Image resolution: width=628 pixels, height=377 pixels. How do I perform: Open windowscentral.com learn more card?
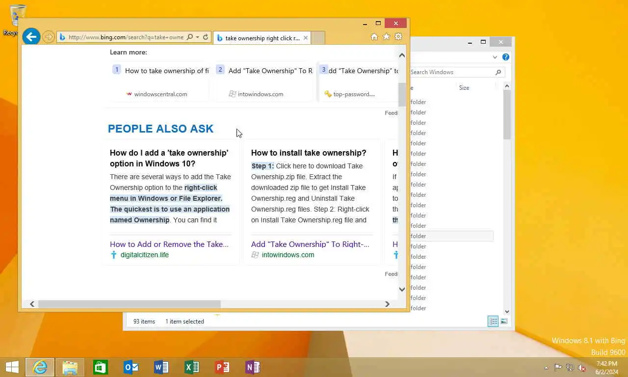point(160,81)
